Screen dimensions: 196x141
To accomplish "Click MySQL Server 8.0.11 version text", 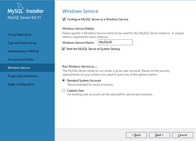I will click(x=24, y=17).
